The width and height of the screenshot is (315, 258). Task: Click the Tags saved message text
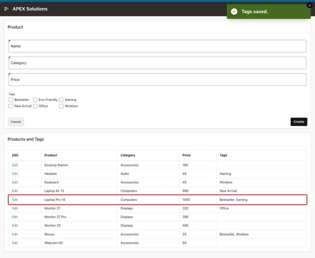coord(254,12)
